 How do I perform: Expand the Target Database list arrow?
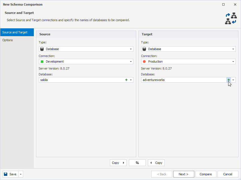pyautogui.click(x=233, y=80)
